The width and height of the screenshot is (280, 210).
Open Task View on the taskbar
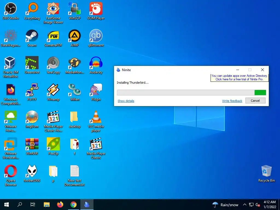click(33, 205)
